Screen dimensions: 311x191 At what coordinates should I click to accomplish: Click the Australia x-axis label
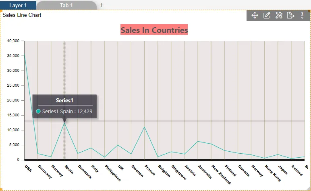(205, 172)
